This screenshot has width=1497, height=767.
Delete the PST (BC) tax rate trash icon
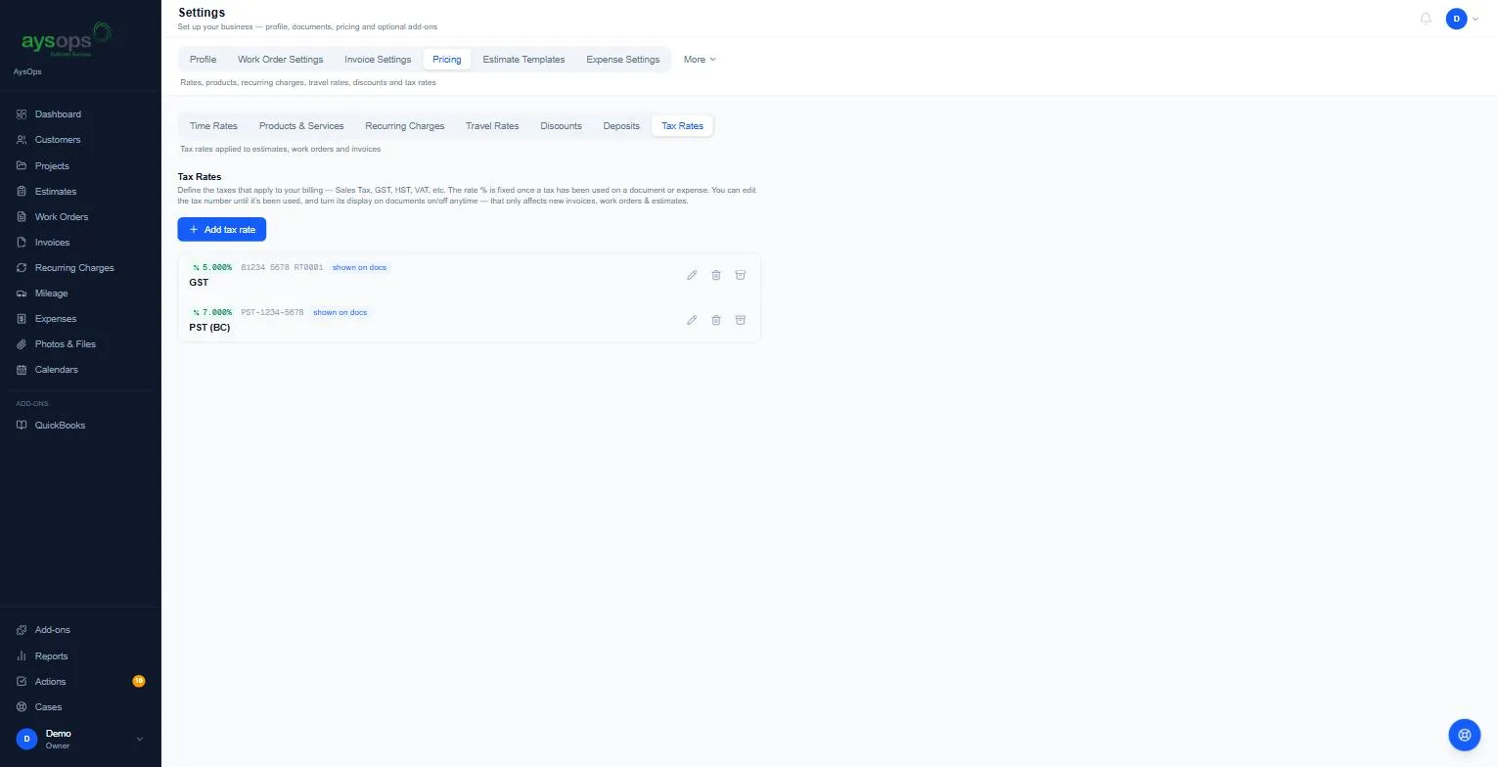716,320
